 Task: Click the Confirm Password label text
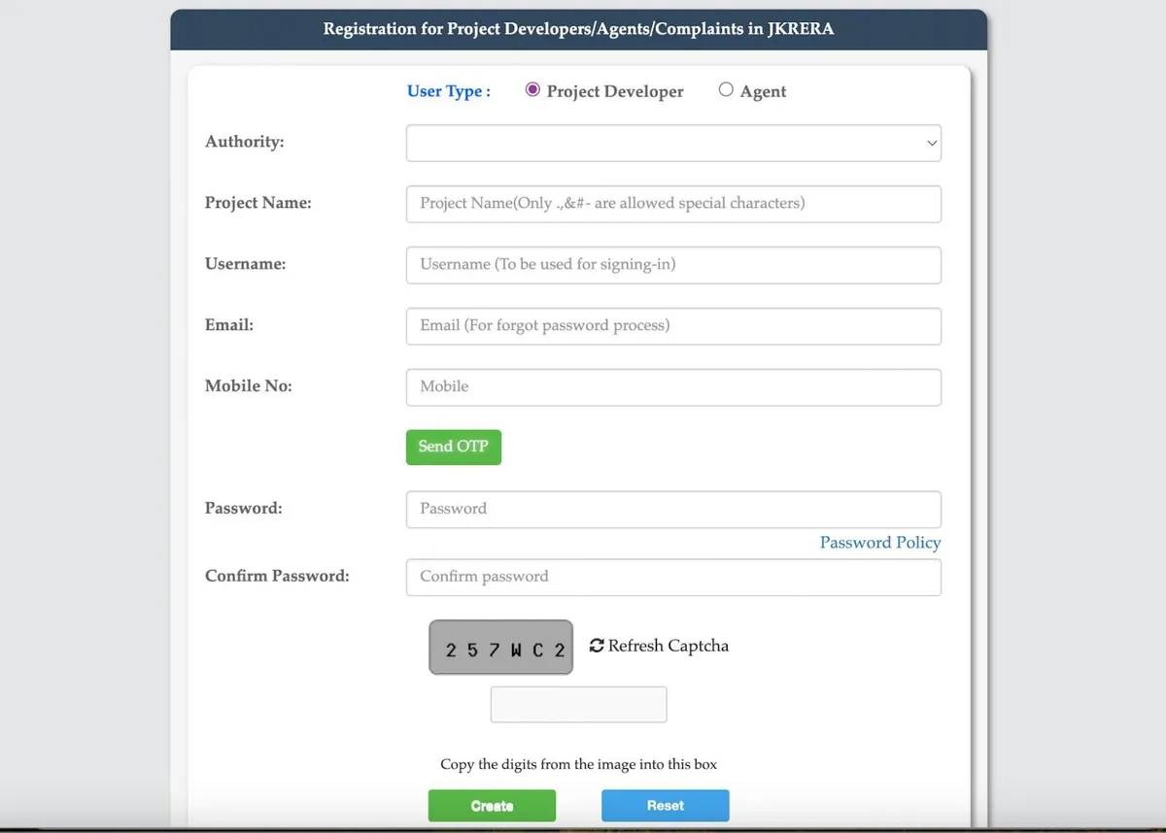[277, 577]
